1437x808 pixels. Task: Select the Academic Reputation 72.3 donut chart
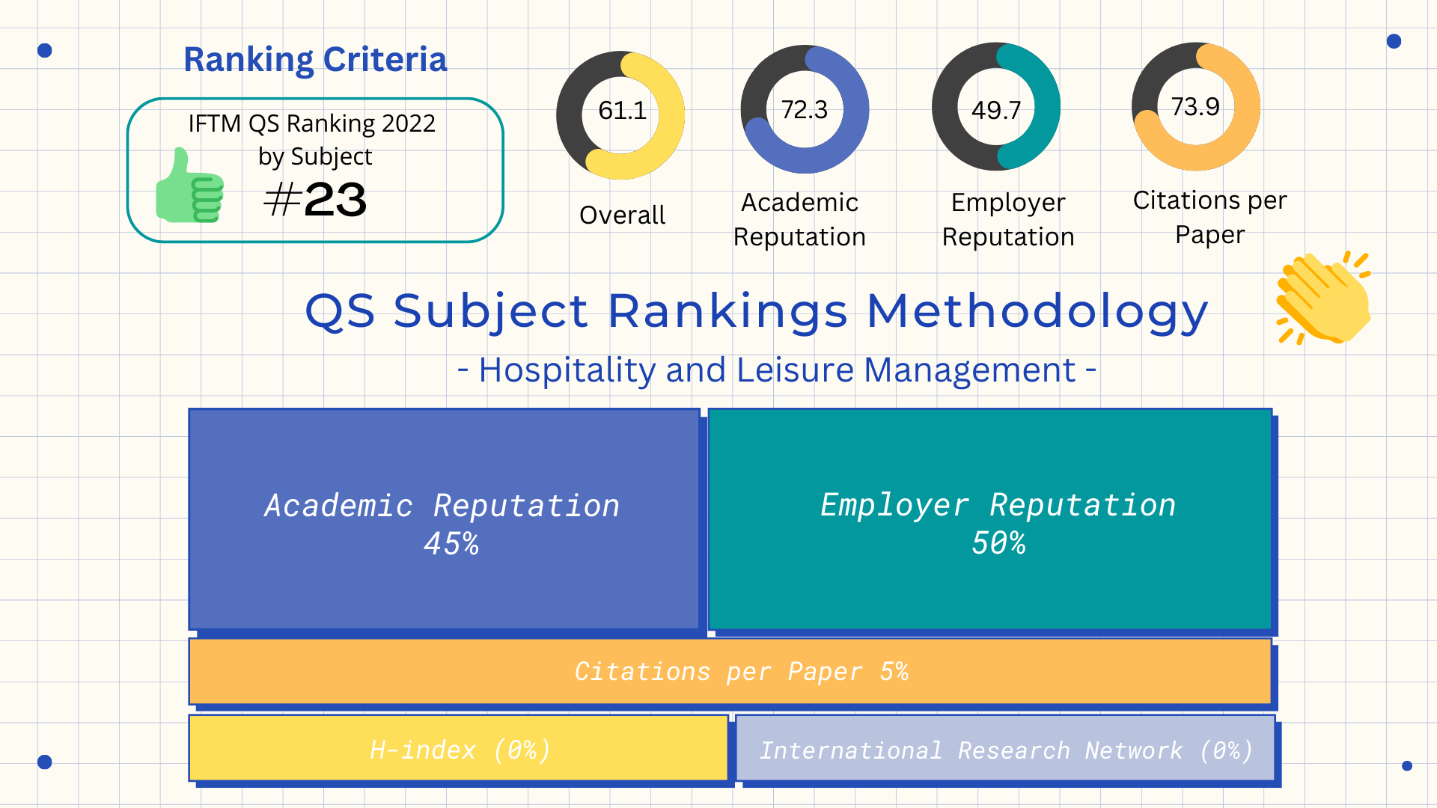tap(805, 109)
